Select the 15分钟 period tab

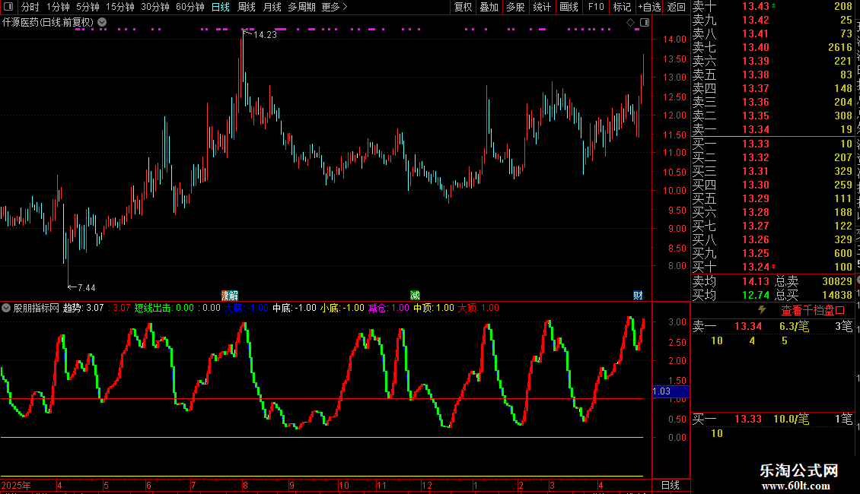coord(120,7)
